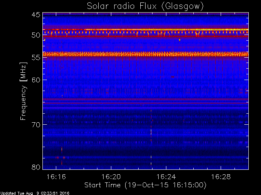Click the 16:28 time tick label

click(221, 177)
